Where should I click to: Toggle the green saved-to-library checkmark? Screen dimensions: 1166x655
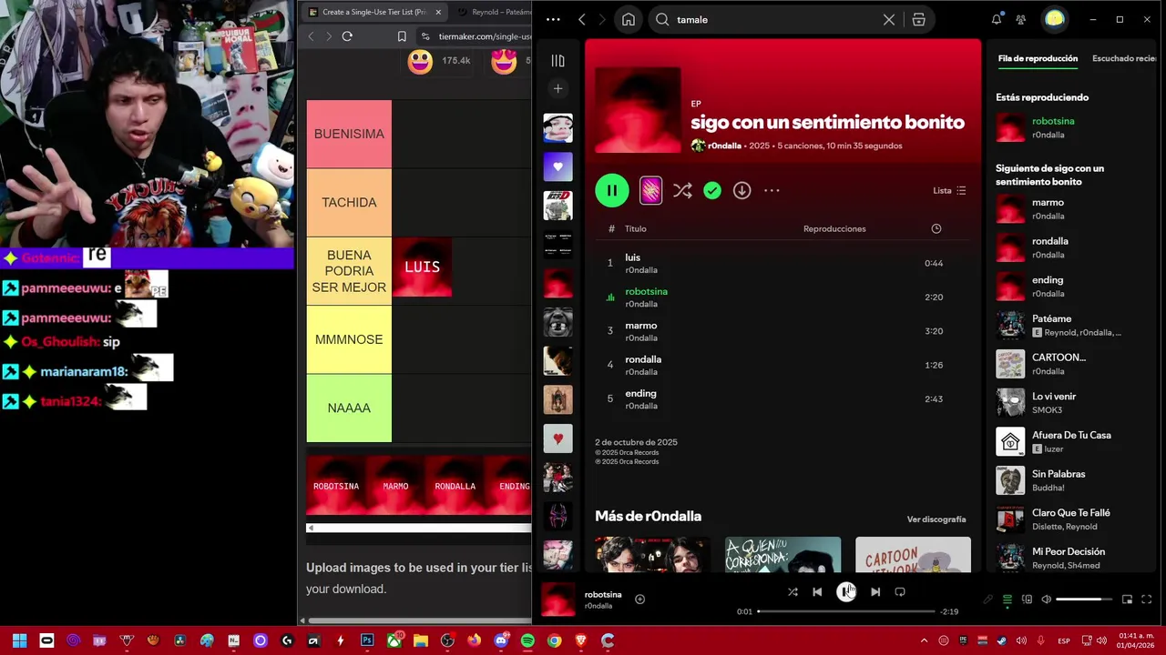pyautogui.click(x=712, y=190)
